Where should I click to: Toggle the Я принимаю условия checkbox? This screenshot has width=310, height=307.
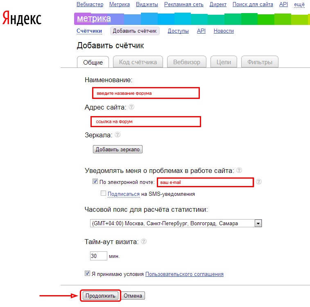(87, 273)
